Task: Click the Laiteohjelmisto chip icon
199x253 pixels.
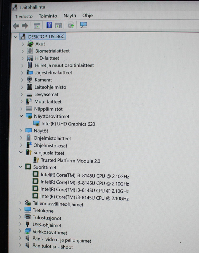Action: [x=29, y=87]
